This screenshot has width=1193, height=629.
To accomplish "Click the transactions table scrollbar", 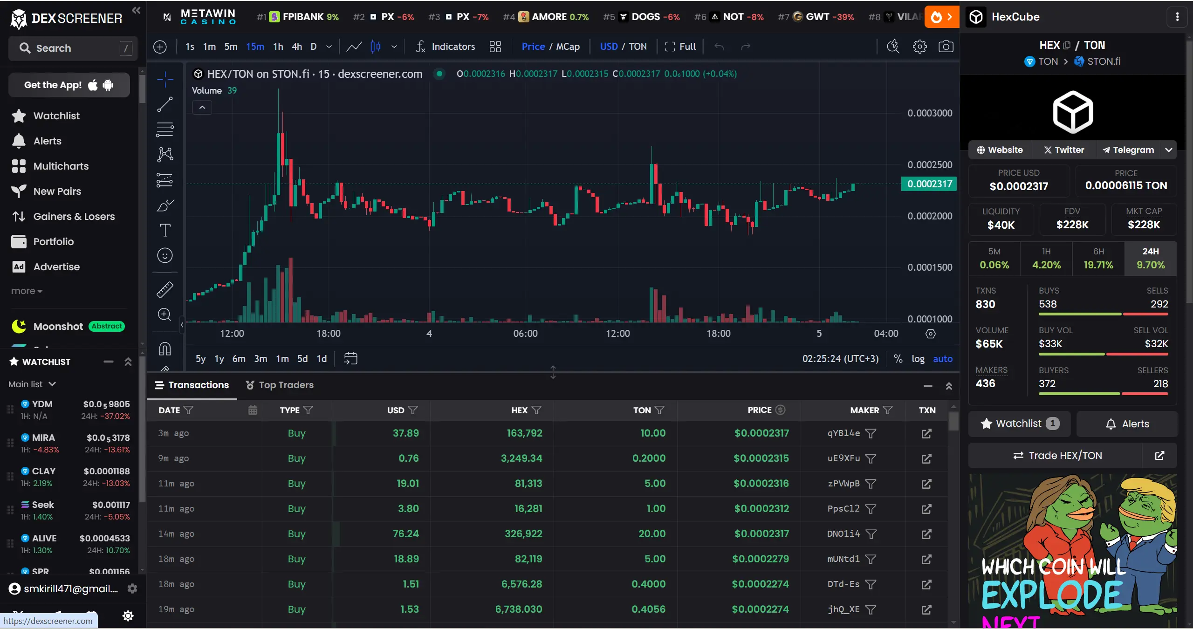I will tap(953, 421).
